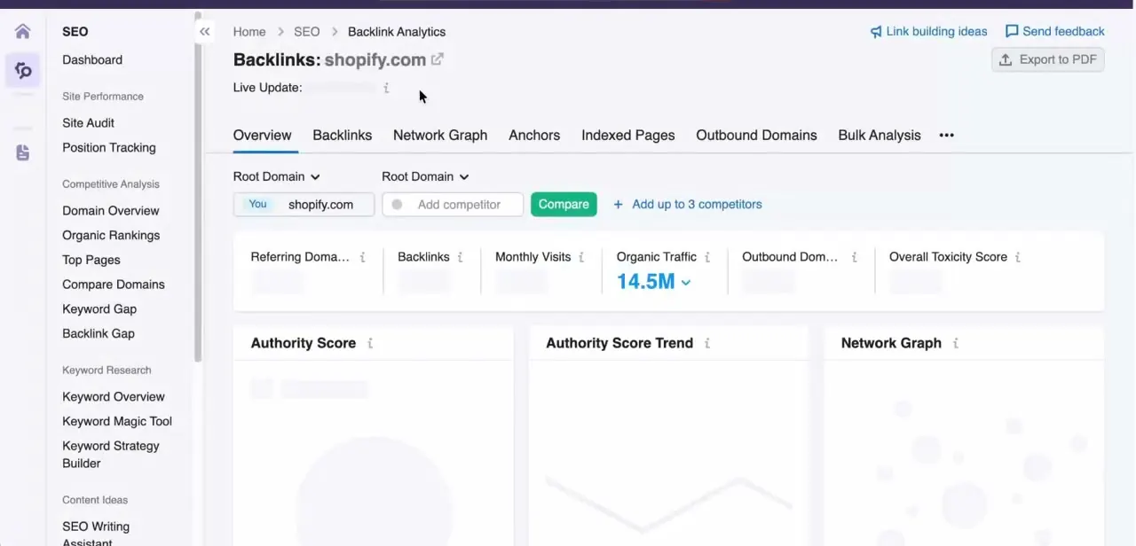Open Organic Rankings in the sidebar
This screenshot has height=546, width=1136.
(x=111, y=236)
